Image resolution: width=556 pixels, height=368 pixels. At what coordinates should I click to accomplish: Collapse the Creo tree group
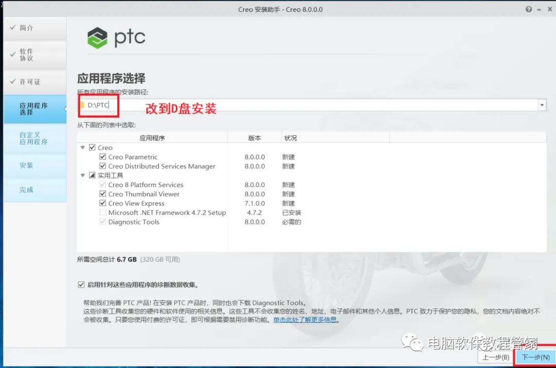pos(82,148)
